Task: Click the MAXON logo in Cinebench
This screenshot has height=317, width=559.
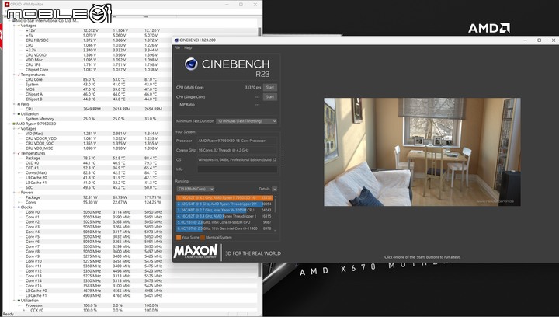Action: click(196, 251)
